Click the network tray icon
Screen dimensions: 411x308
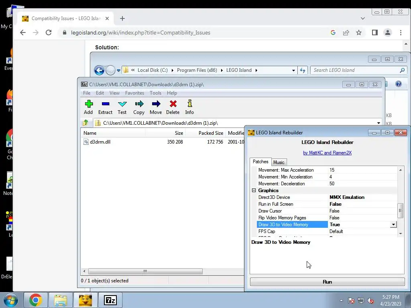tap(361, 300)
